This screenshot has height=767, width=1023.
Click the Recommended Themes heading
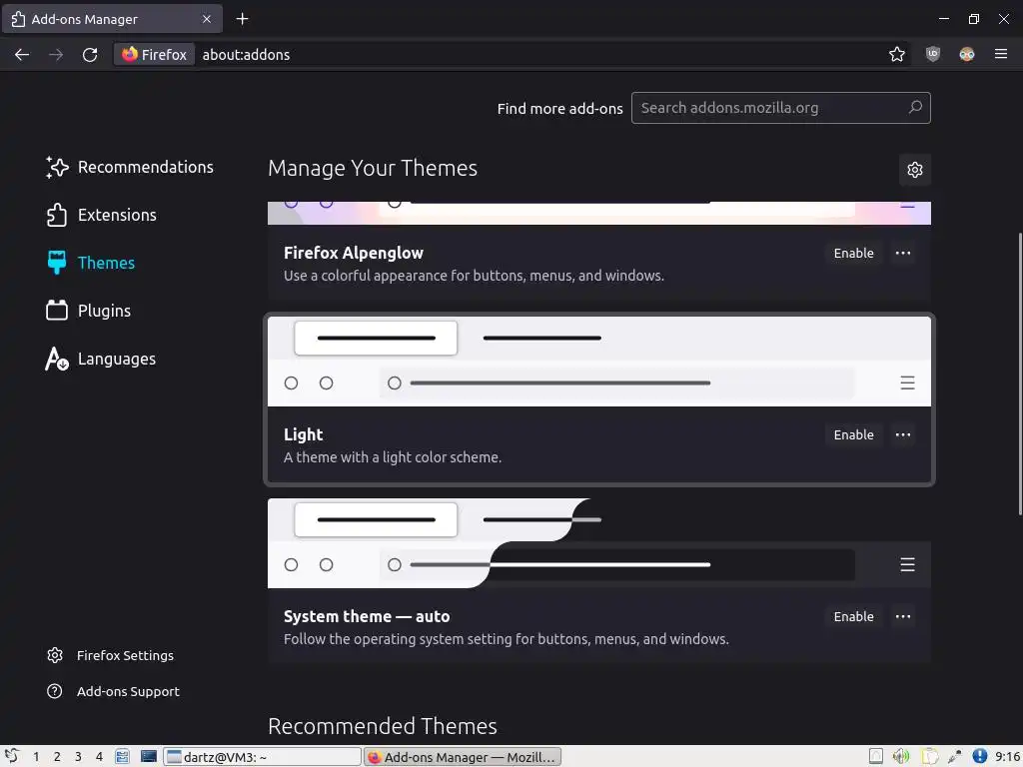click(x=383, y=727)
